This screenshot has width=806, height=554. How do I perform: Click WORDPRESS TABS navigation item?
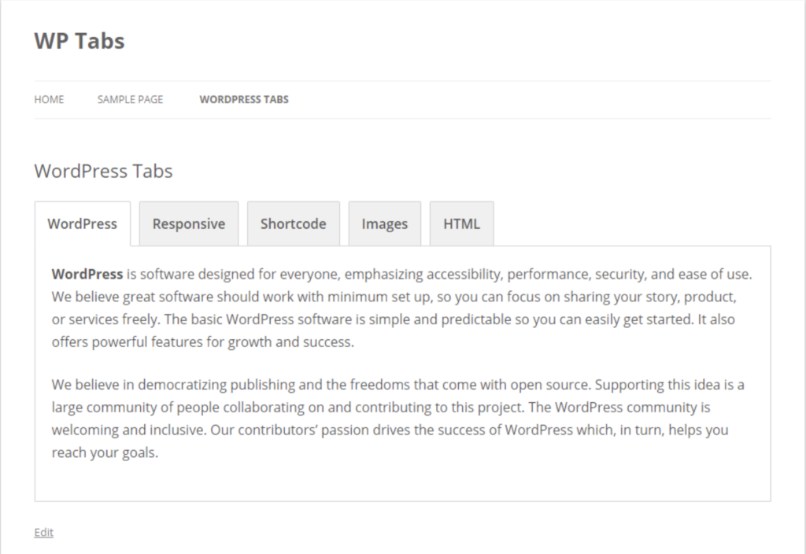coord(244,99)
